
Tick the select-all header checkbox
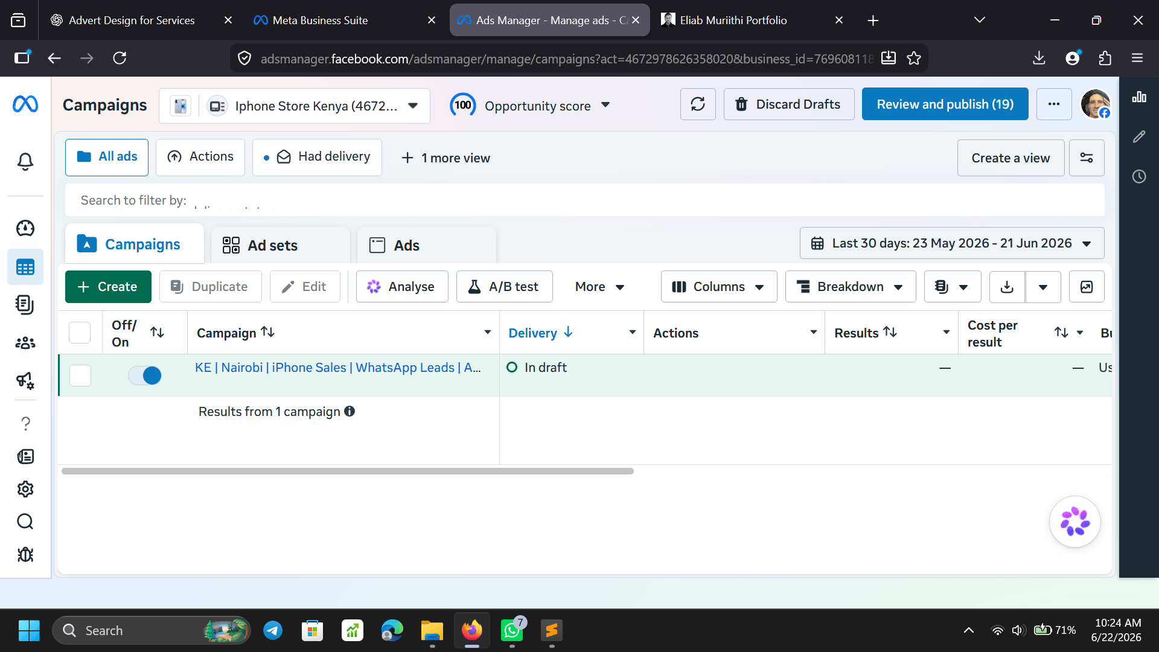click(80, 333)
